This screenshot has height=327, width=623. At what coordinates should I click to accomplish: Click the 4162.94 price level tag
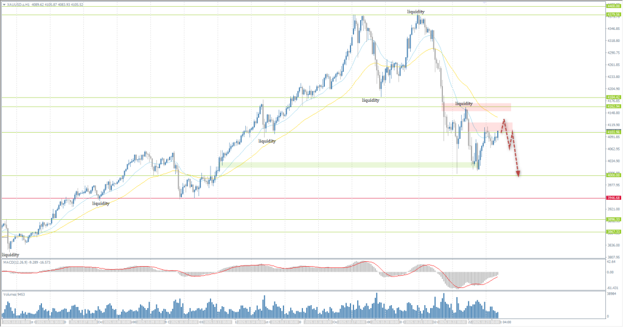(613, 107)
